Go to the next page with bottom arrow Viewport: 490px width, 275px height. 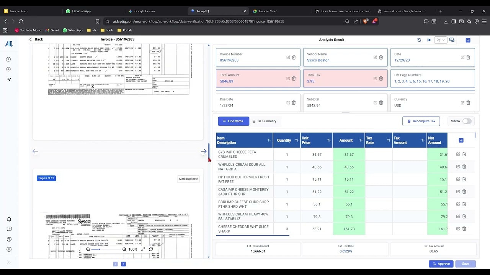coord(123,264)
